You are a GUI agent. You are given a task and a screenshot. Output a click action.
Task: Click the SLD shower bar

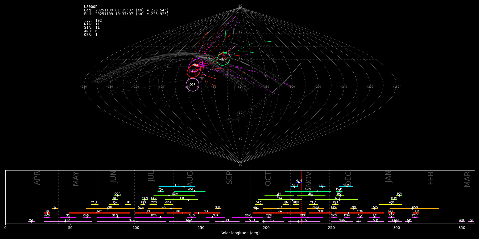pos(294,187)
